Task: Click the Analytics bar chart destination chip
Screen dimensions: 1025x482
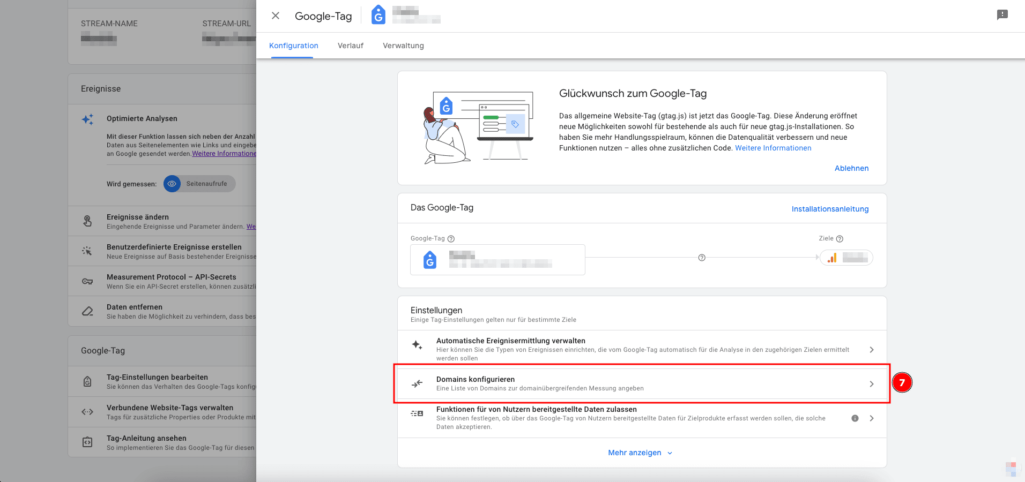Action: tap(846, 258)
